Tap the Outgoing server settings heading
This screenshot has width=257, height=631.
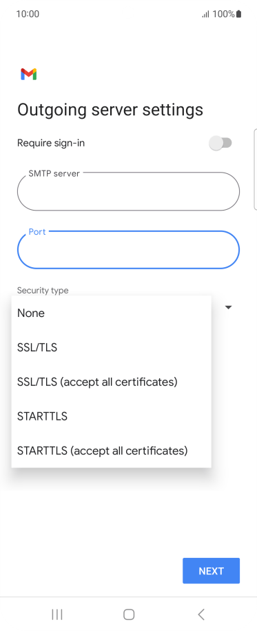[110, 110]
